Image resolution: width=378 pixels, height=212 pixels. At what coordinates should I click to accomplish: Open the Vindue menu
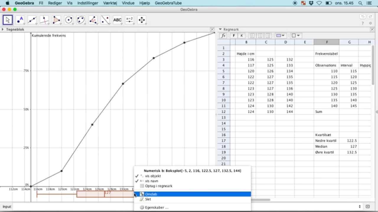(128, 3)
